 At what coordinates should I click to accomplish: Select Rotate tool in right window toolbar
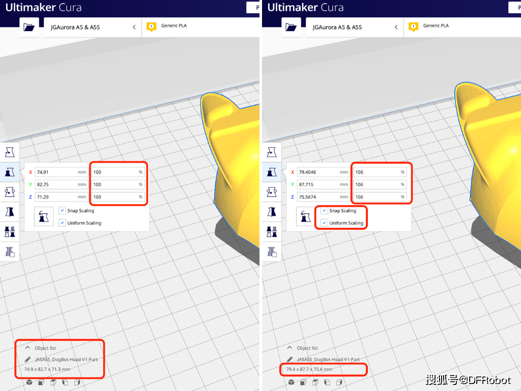tap(272, 192)
